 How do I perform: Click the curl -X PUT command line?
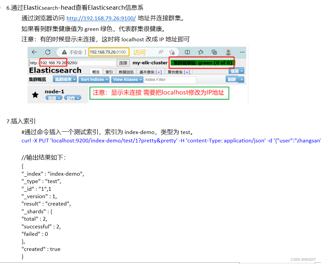click(171, 141)
